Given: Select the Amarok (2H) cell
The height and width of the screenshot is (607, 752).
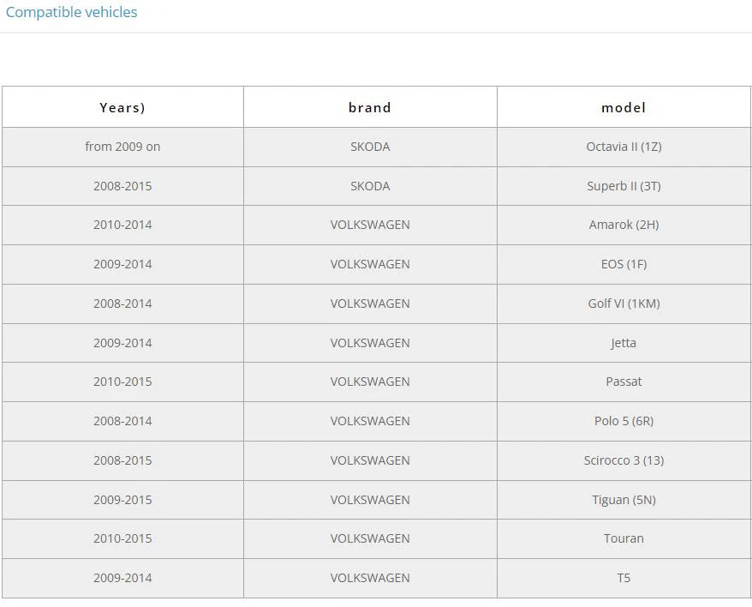Looking at the screenshot, I should click(x=624, y=225).
